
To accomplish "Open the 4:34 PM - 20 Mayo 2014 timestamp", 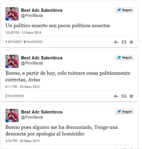I will coord(23,141).
